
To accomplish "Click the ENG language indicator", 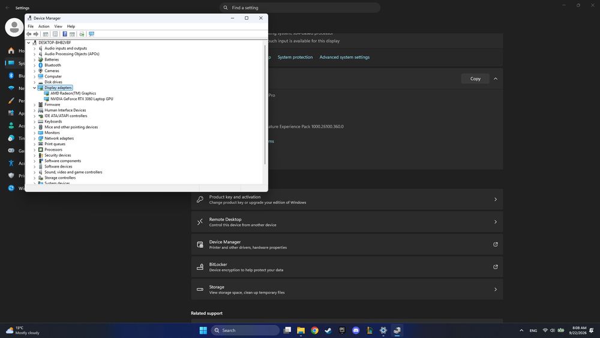I will pos(533,330).
